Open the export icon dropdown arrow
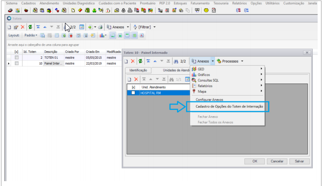Screen dimensions: 322x186 (x=95, y=27)
